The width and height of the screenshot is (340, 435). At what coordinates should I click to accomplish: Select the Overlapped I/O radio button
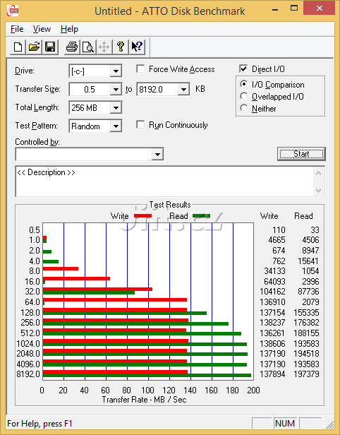pos(243,96)
